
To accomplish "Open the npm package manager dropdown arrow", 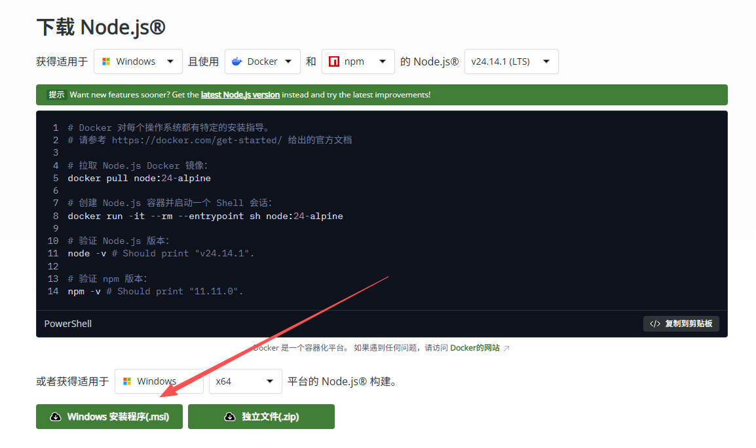I will pos(382,61).
